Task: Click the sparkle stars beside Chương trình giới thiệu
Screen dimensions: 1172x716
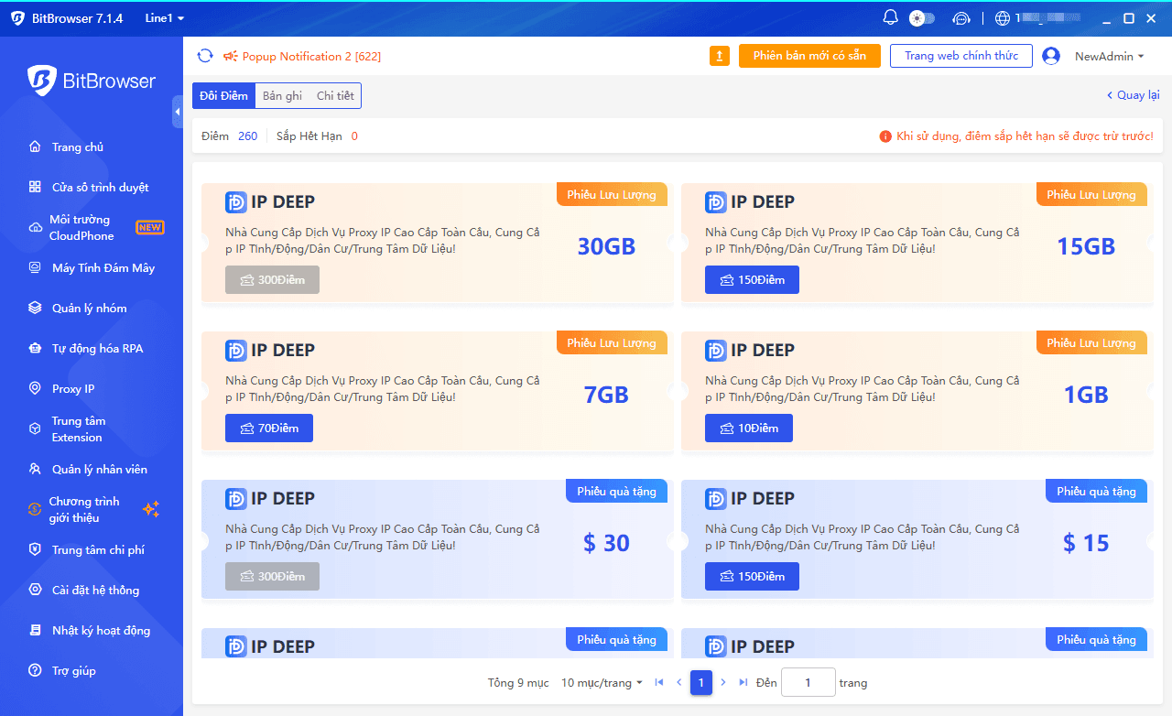Action: 151,509
